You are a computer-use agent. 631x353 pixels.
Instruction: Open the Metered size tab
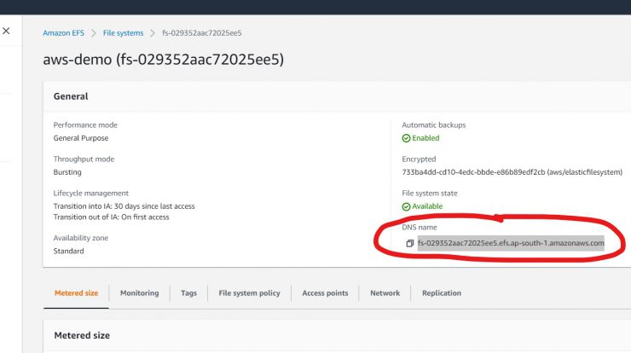[x=76, y=293]
